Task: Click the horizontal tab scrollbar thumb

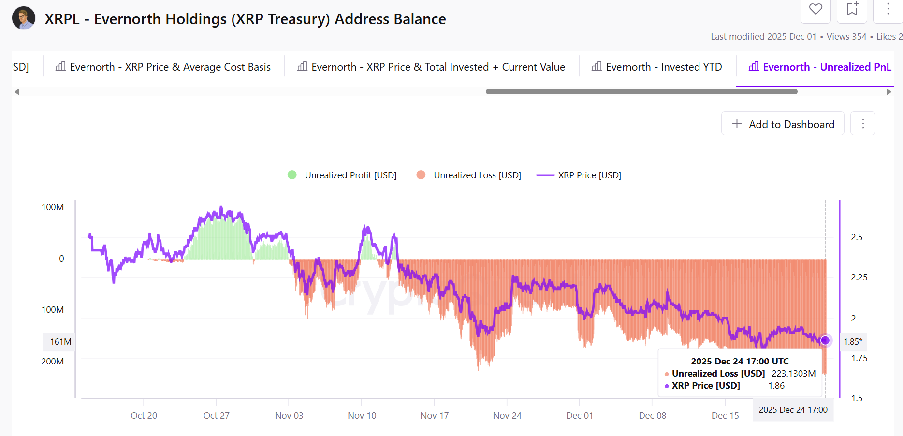Action: coord(641,91)
